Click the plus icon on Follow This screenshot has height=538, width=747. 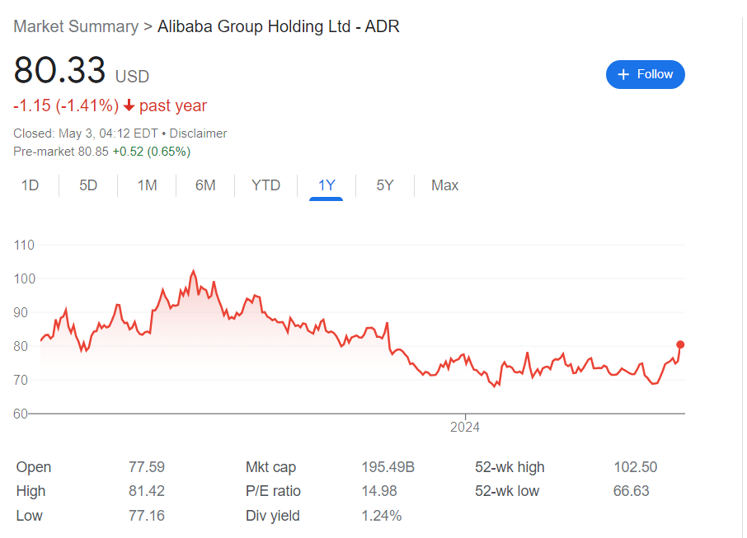pyautogui.click(x=624, y=74)
